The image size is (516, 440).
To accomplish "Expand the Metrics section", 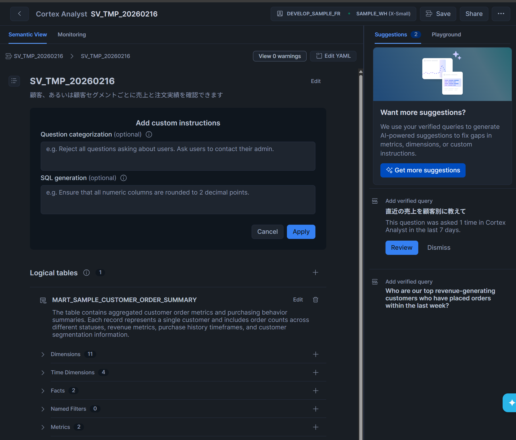I will click(43, 427).
